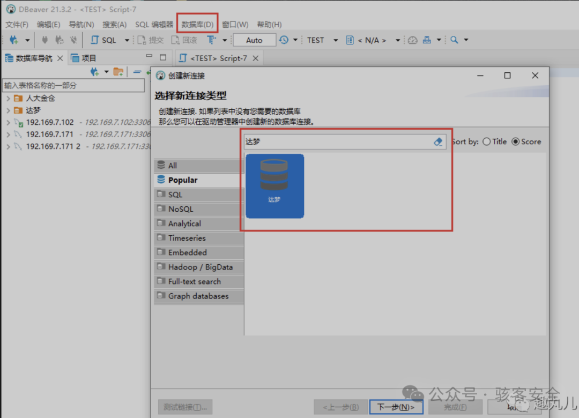Click the New Connection plug icon in main toolbar
Image resolution: width=579 pixels, height=418 pixels.
pos(13,40)
